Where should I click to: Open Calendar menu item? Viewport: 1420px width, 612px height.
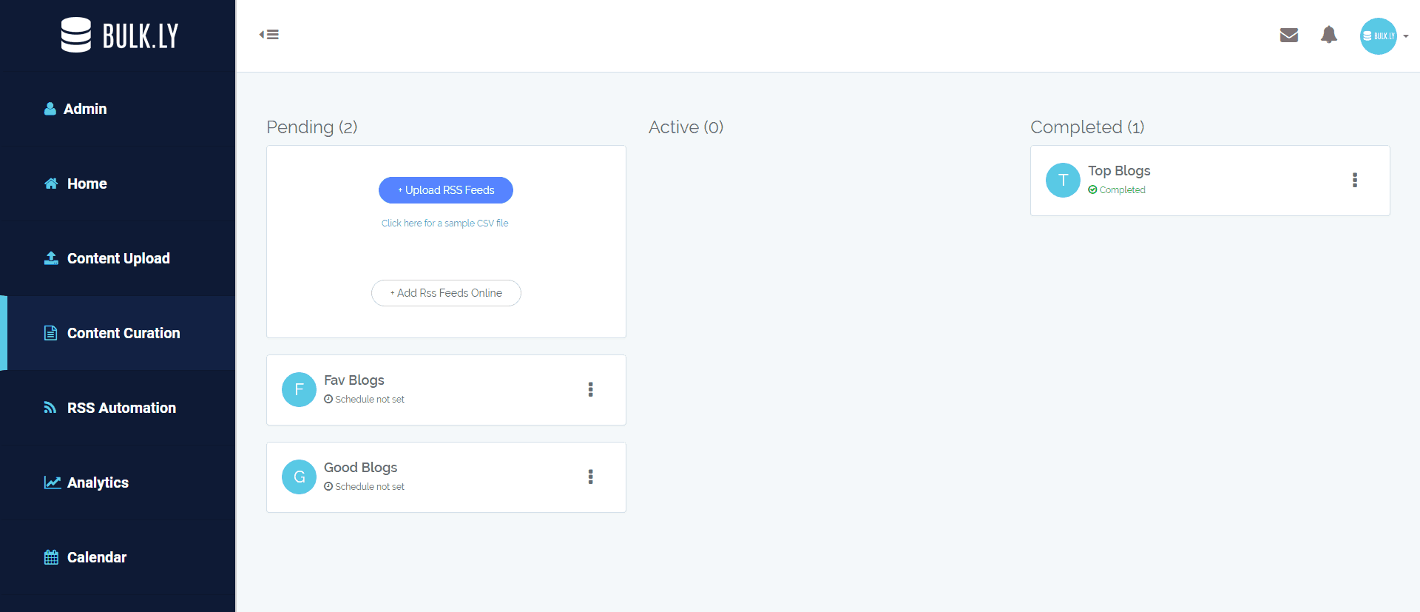pos(118,557)
